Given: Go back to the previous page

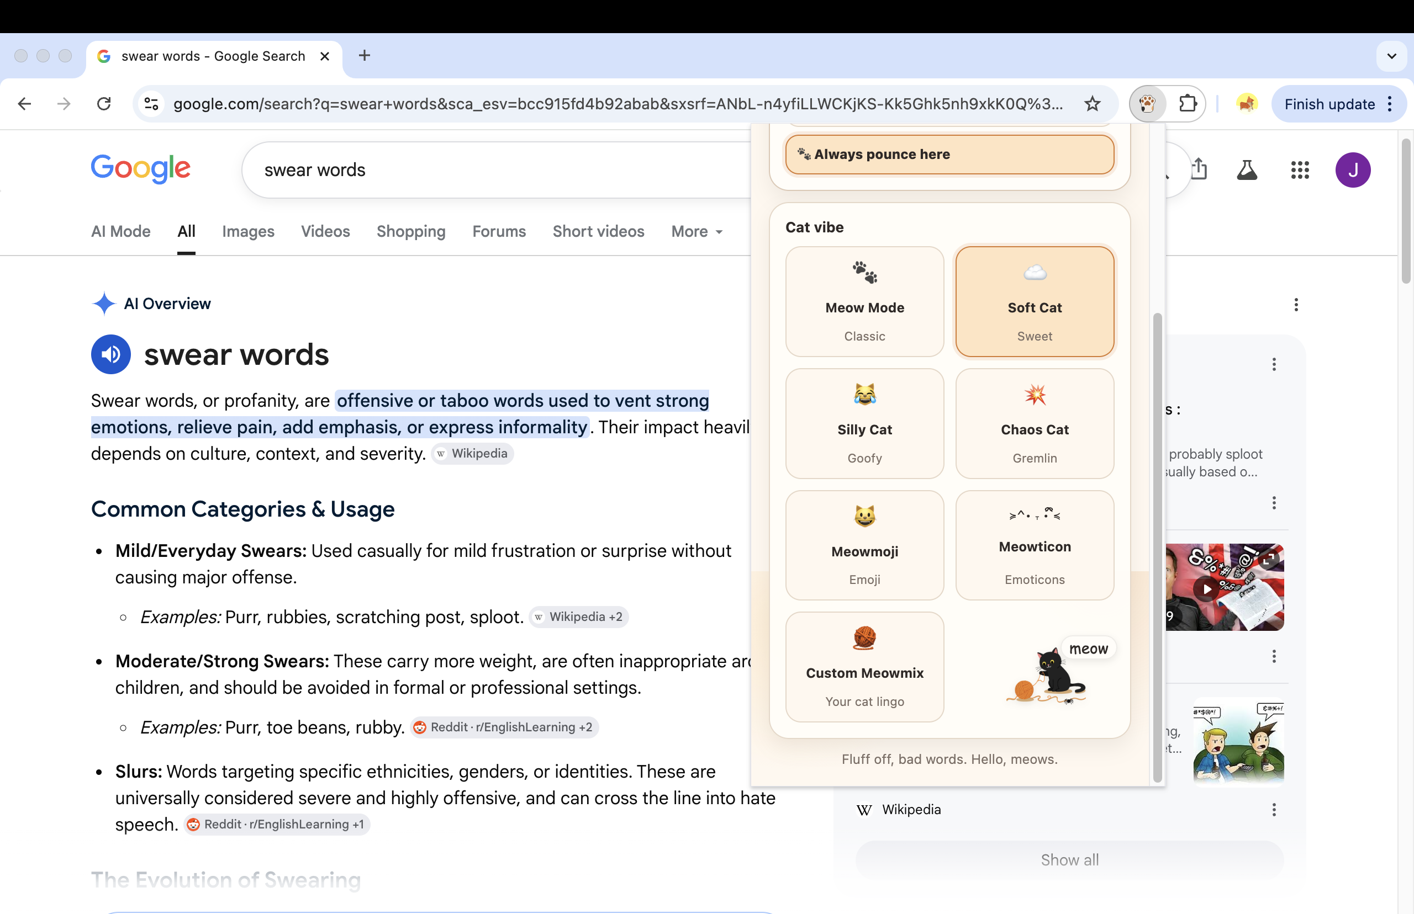Looking at the screenshot, I should tap(24, 104).
